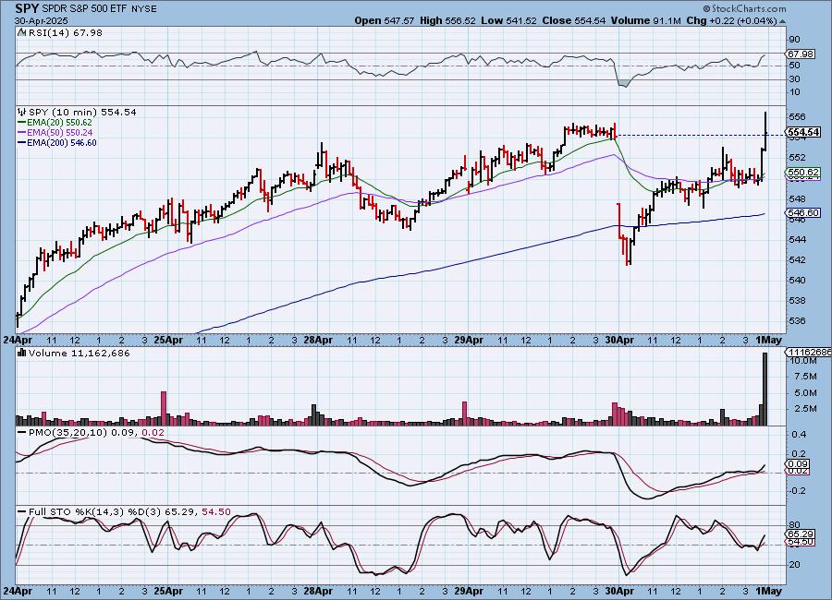Click the 546.60 EMA(200) tag on the right axis
This screenshot has width=832, height=600.
(803, 212)
